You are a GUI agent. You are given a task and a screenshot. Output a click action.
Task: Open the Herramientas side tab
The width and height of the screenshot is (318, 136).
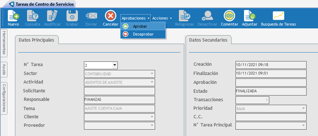point(4,43)
